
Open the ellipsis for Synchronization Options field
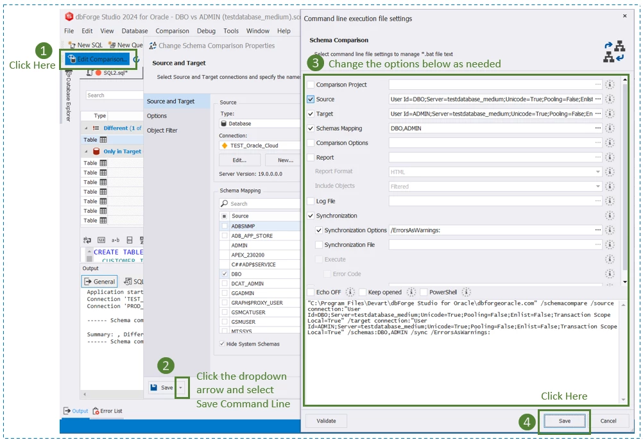coord(598,230)
